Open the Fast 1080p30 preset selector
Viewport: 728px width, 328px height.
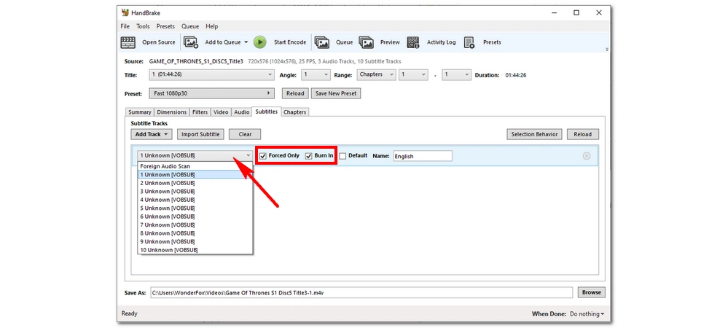click(212, 93)
